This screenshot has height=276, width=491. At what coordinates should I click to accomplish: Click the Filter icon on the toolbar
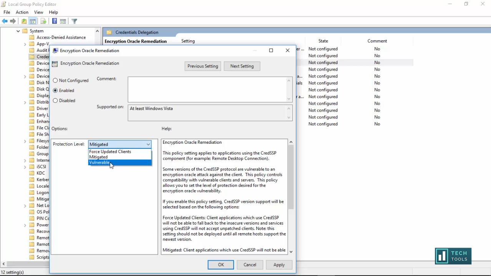click(x=74, y=21)
